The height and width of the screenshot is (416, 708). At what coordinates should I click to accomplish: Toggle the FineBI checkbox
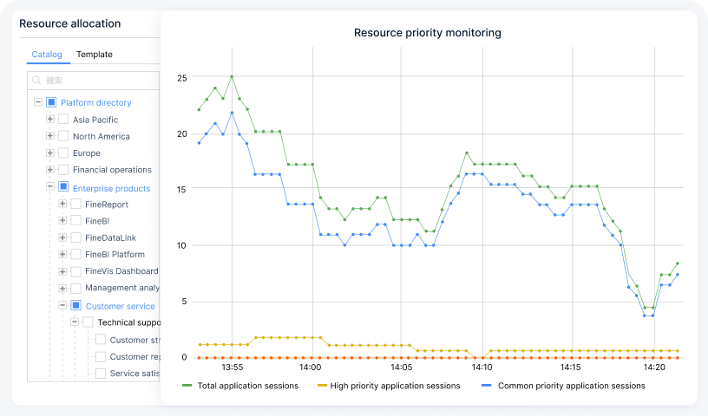pyautogui.click(x=75, y=221)
